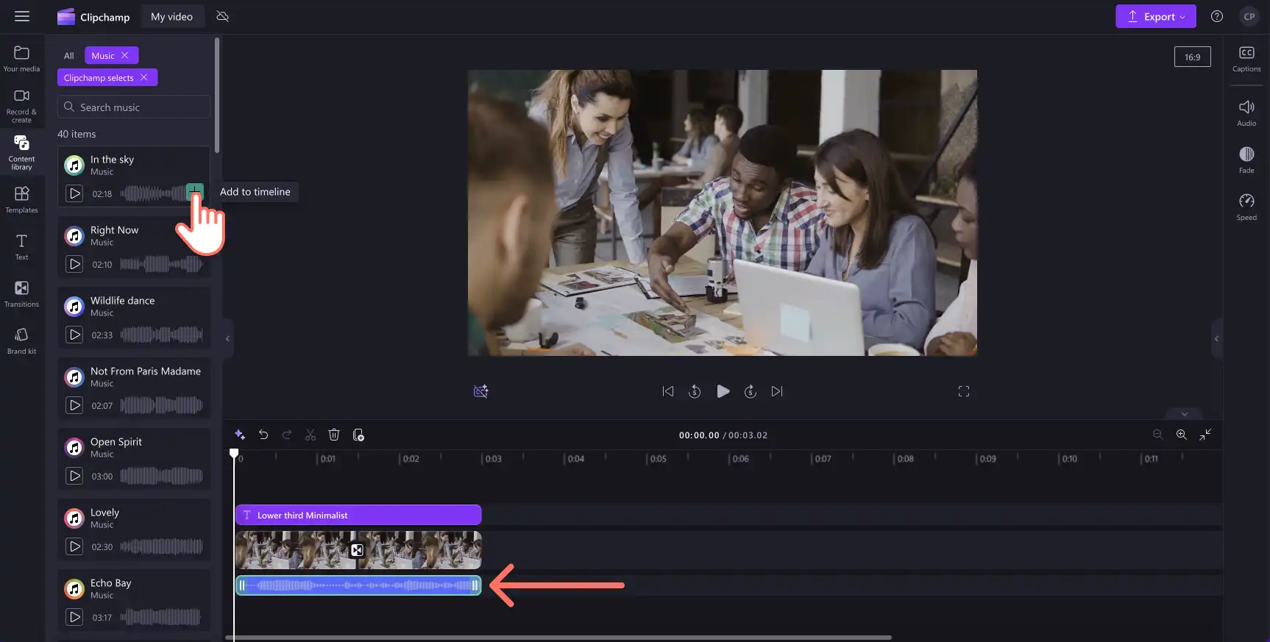1270x642 pixels.
Task: Open Templates tab
Action: click(x=21, y=199)
